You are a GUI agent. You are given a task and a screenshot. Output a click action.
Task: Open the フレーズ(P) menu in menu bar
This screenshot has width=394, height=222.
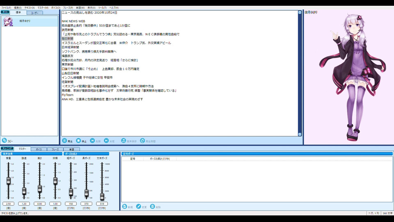(x=68, y=8)
